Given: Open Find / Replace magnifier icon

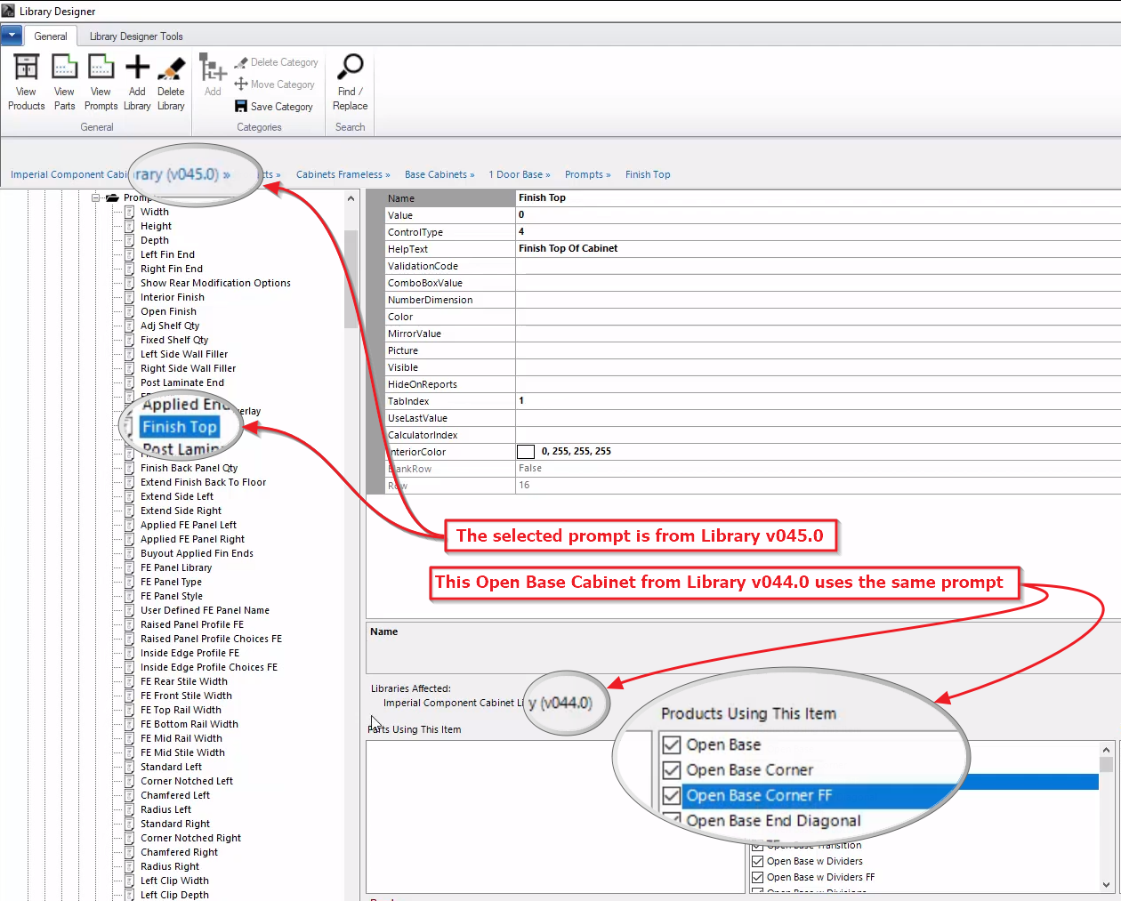Looking at the screenshot, I should point(351,67).
